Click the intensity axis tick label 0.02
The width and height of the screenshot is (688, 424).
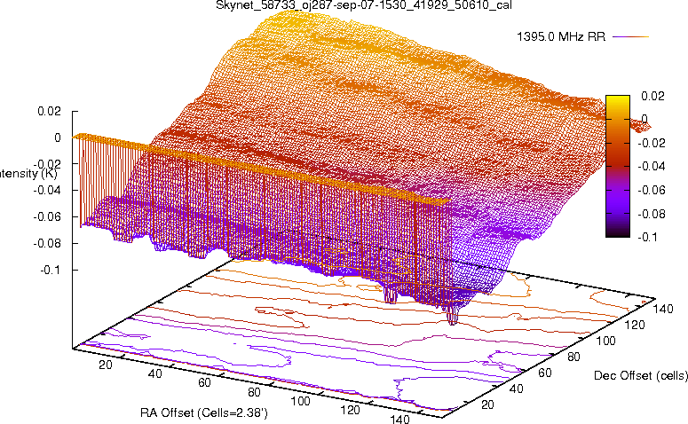pyautogui.click(x=49, y=111)
